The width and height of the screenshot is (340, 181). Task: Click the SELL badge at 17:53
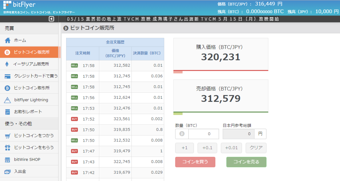(x=74, y=108)
